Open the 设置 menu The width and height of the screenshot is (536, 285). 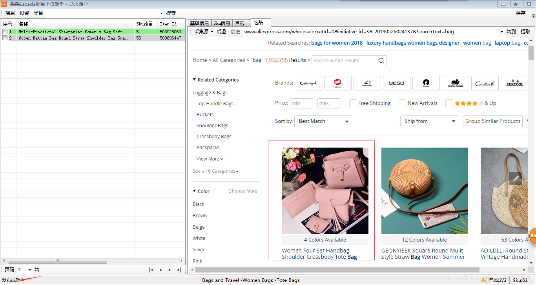pyautogui.click(x=24, y=13)
